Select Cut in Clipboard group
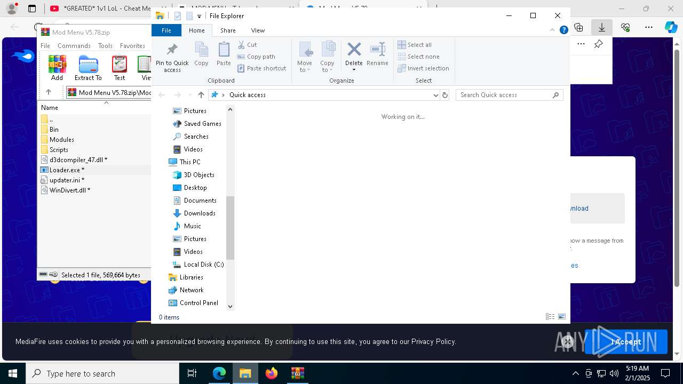Viewport: 683px width, 384px height. (x=247, y=45)
